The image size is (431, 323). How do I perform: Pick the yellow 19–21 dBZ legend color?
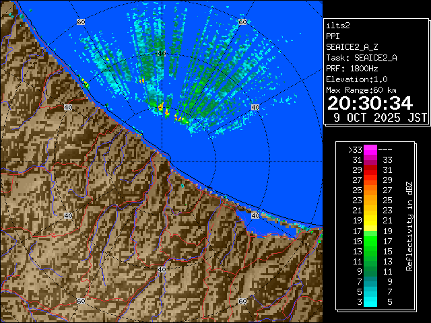pyautogui.click(x=370, y=221)
